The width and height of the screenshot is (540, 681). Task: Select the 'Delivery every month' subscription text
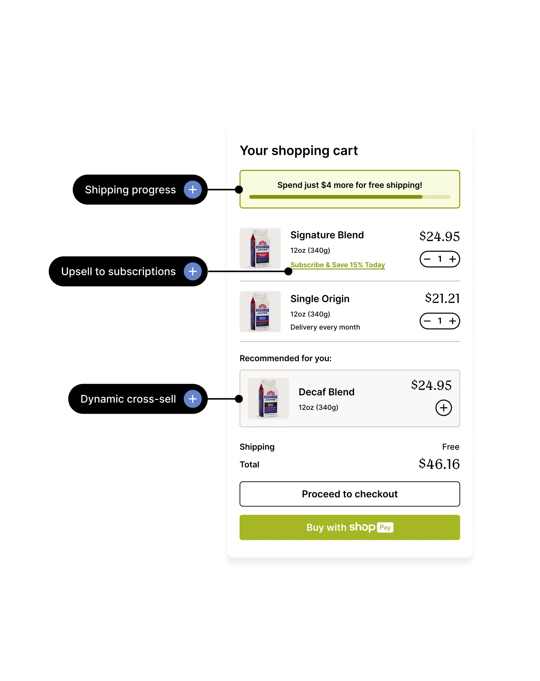pos(325,327)
